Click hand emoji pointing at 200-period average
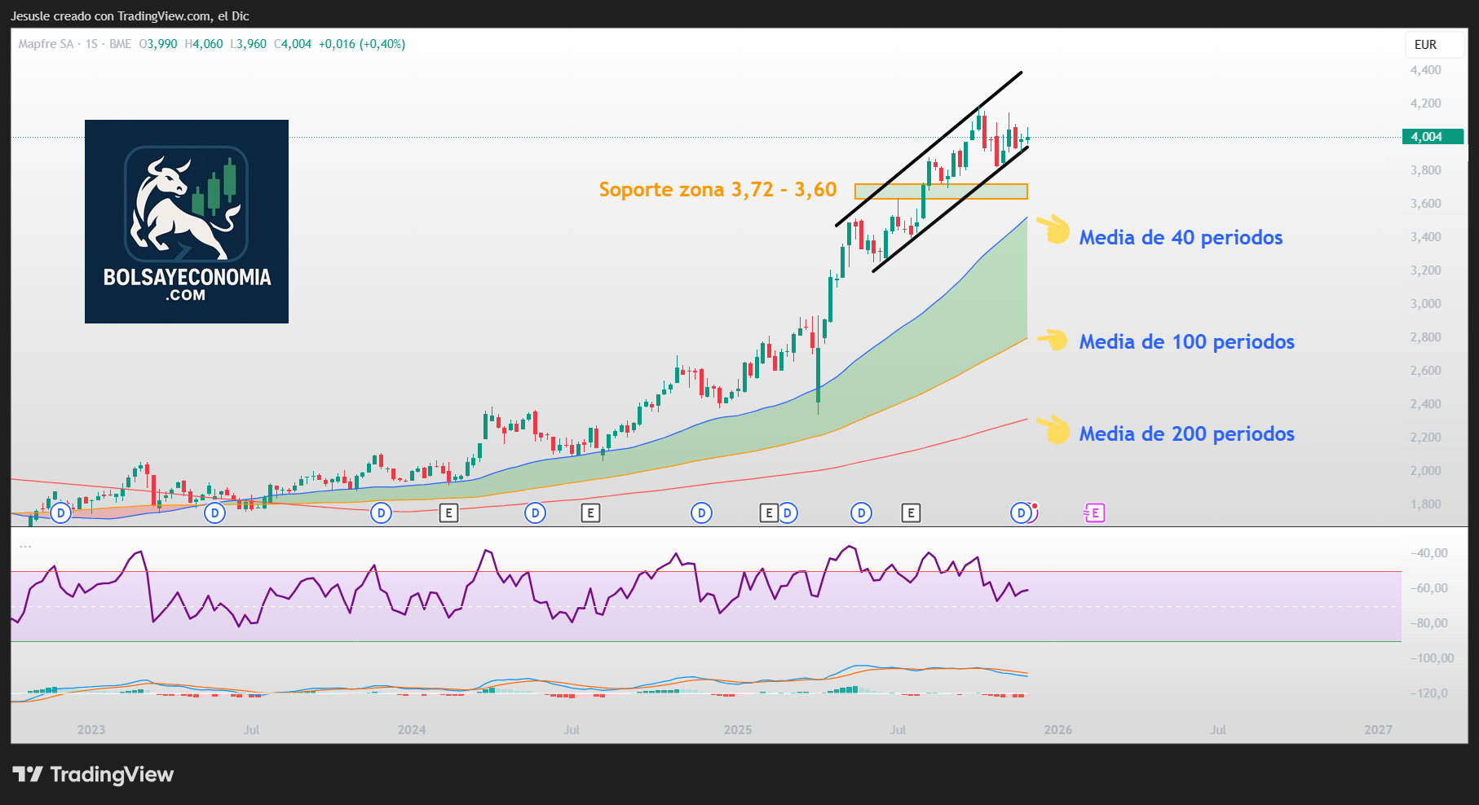Viewport: 1479px width, 805px height. point(1053,429)
